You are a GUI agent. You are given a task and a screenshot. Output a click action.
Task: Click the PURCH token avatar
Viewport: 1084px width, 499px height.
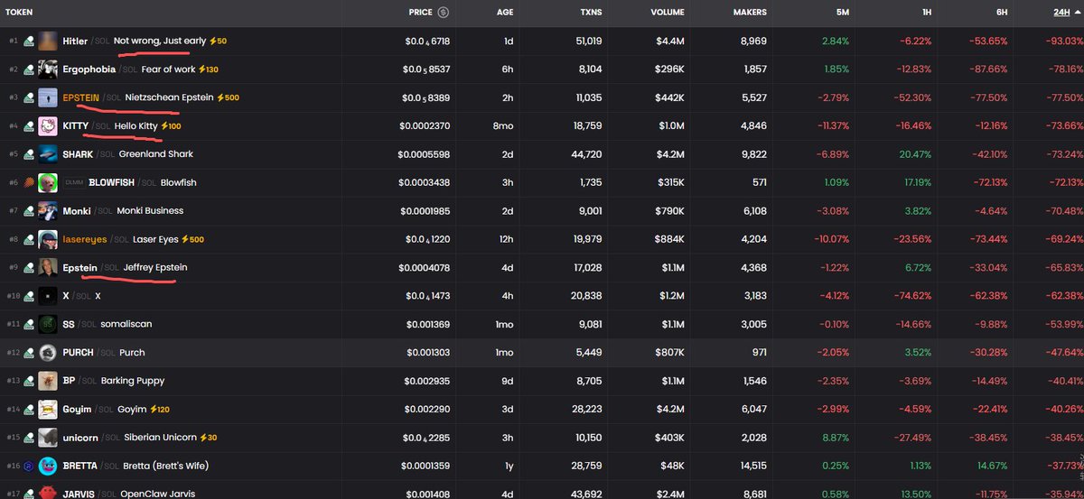(x=48, y=353)
